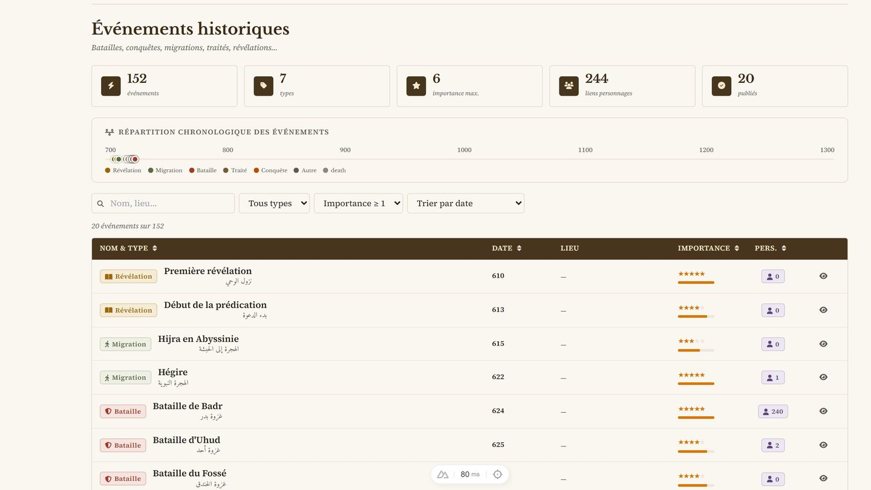The image size is (871, 490).
Task: Click the checkmark icon beside 20 publiés
Action: pyautogui.click(x=722, y=86)
